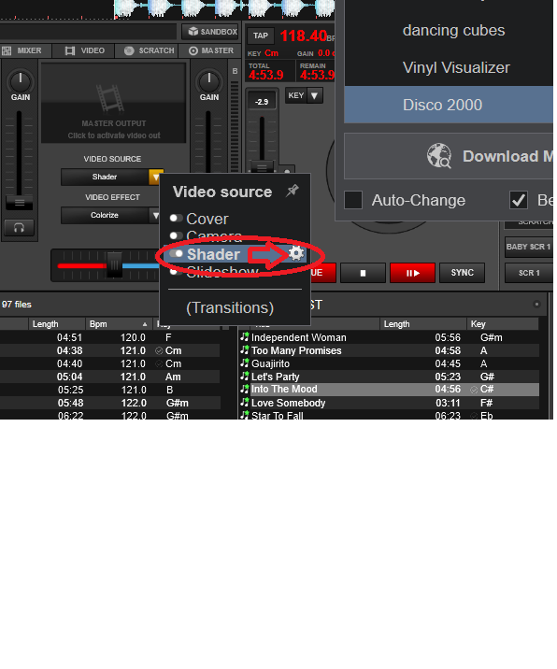
Task: Select the row with 05:04 and Am
Action: 109,377
